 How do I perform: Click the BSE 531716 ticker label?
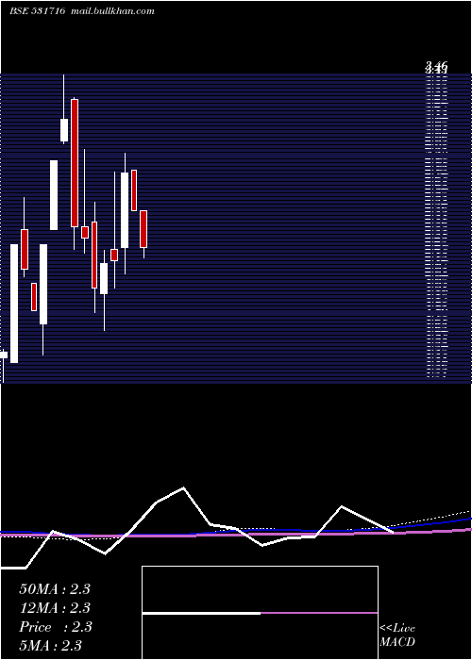click(38, 11)
